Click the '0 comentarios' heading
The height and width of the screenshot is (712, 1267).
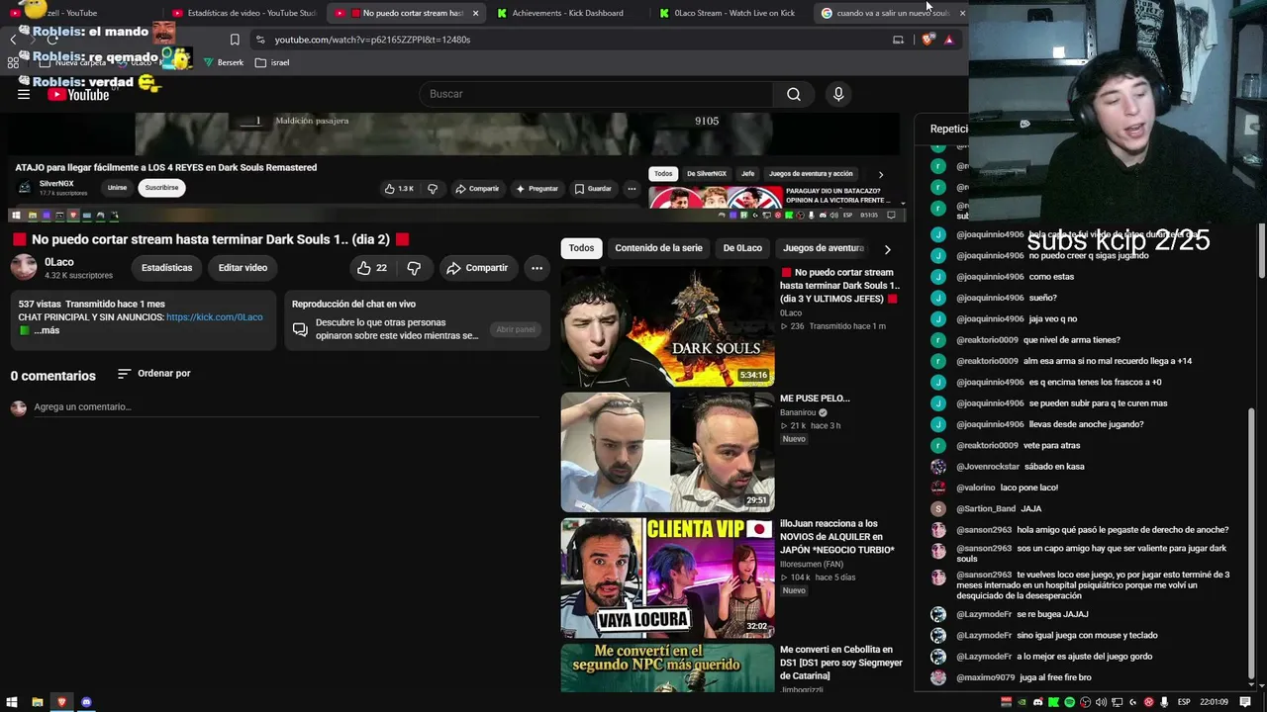53,376
